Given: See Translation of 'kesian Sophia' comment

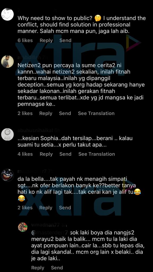Looking at the screenshot, I should click(97, 154).
